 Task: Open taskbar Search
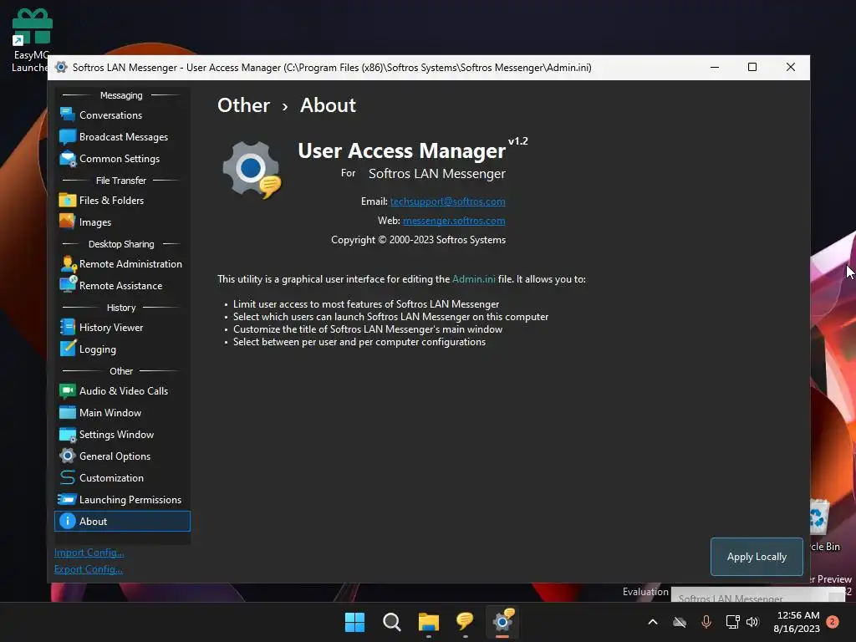391,622
